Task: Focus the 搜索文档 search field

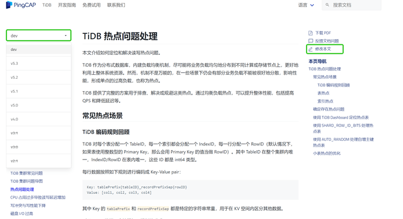Action: pyautogui.click(x=352, y=5)
